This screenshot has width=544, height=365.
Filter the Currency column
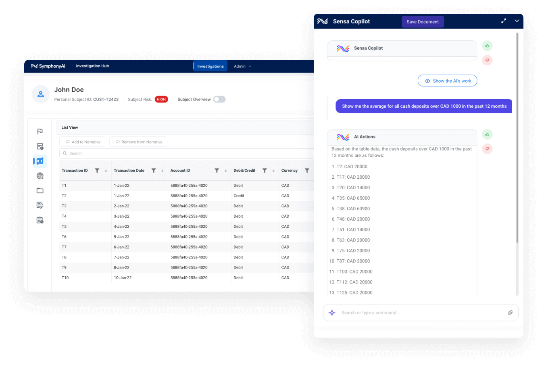pyautogui.click(x=307, y=171)
